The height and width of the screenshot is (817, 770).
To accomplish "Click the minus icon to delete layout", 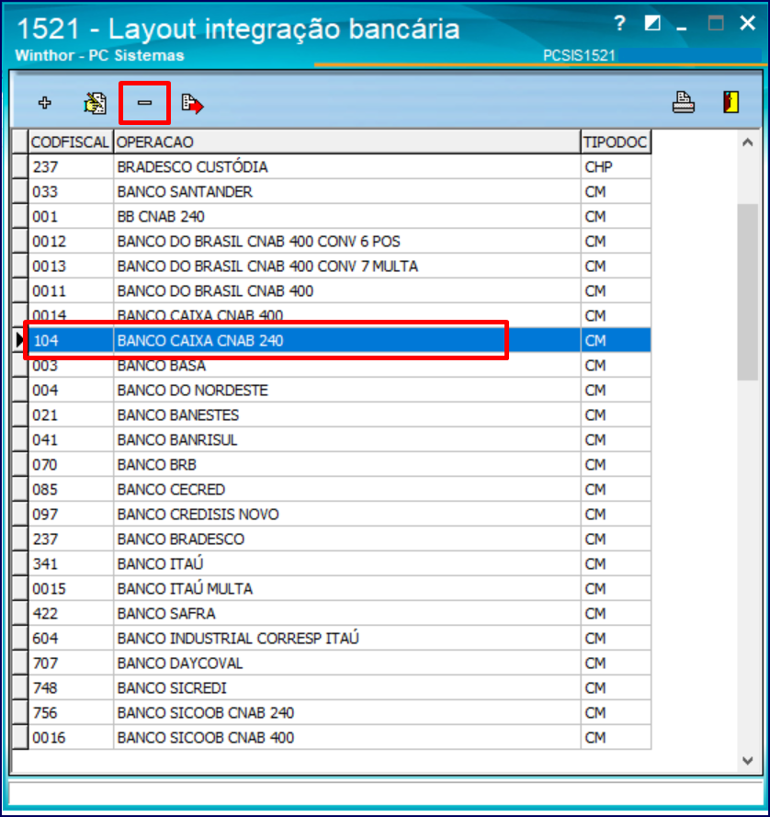I will click(144, 103).
